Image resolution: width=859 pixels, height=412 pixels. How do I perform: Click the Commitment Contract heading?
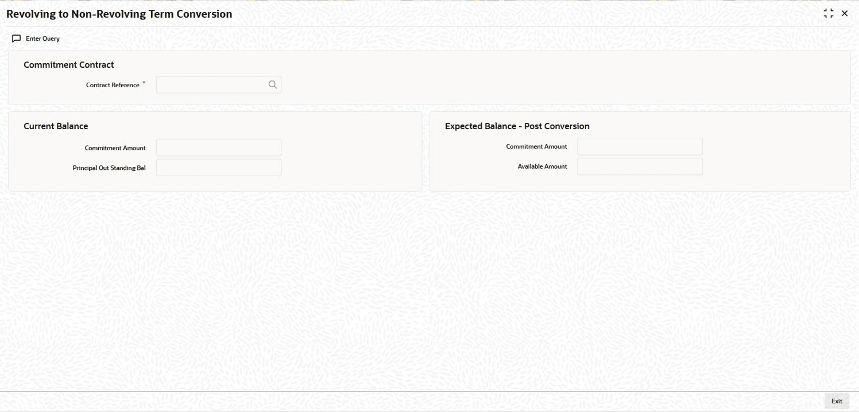pos(69,65)
